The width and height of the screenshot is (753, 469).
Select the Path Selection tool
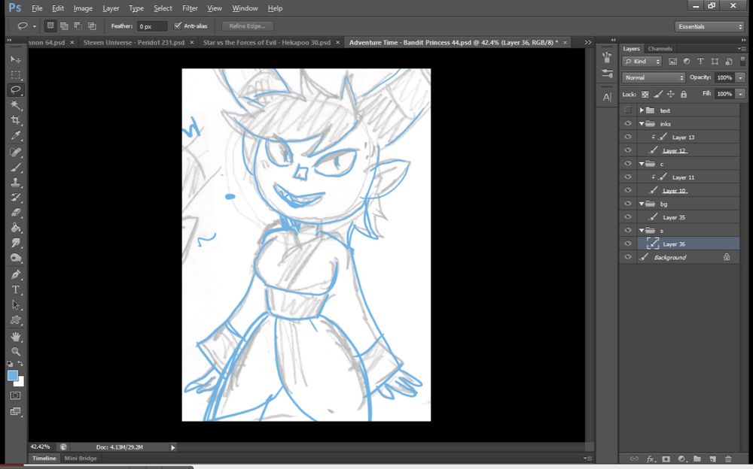click(15, 305)
